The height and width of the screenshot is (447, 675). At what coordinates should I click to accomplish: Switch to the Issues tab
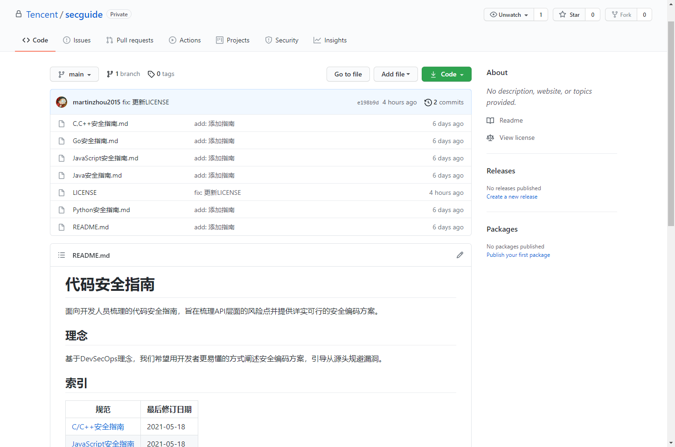click(77, 40)
